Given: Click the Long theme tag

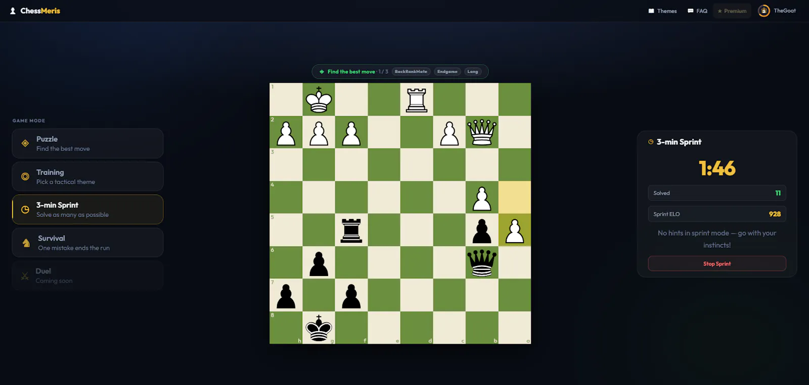Looking at the screenshot, I should point(473,72).
